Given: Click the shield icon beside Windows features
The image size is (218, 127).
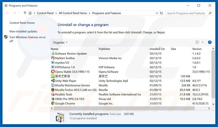Looking at the screenshot, I should point(6,37).
